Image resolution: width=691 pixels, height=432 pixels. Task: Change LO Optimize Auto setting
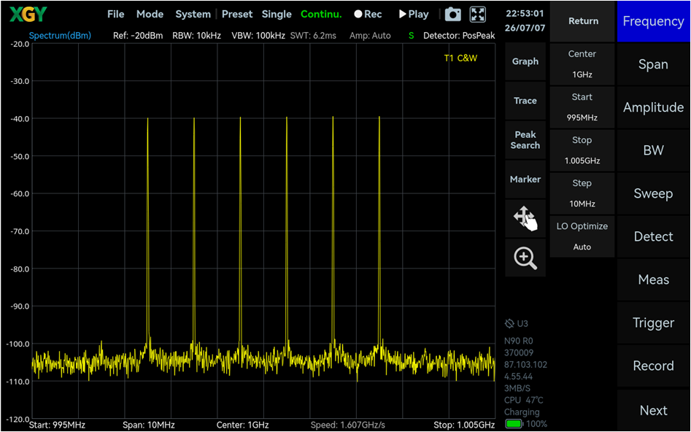coord(582,236)
